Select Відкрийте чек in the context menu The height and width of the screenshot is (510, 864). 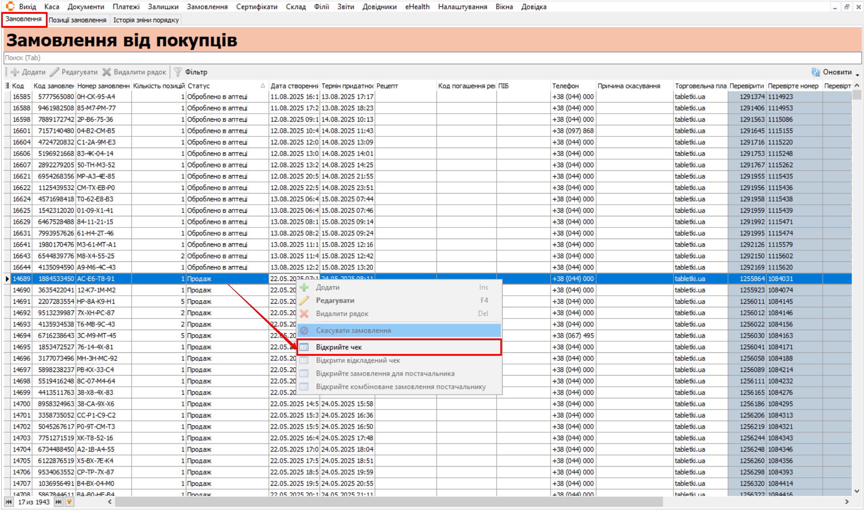coord(339,347)
